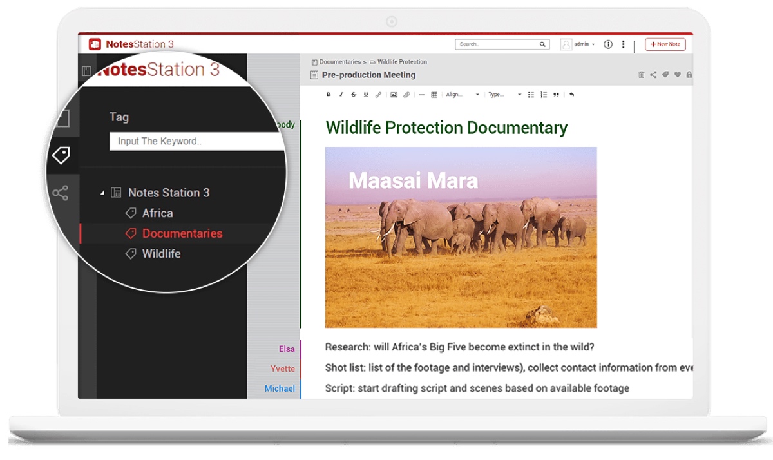The width and height of the screenshot is (773, 460).
Task: Click the info icon in header
Action: [x=607, y=44]
